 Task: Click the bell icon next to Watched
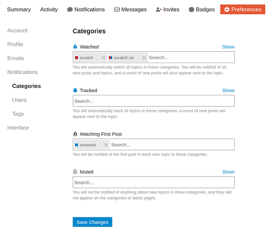[75, 47]
